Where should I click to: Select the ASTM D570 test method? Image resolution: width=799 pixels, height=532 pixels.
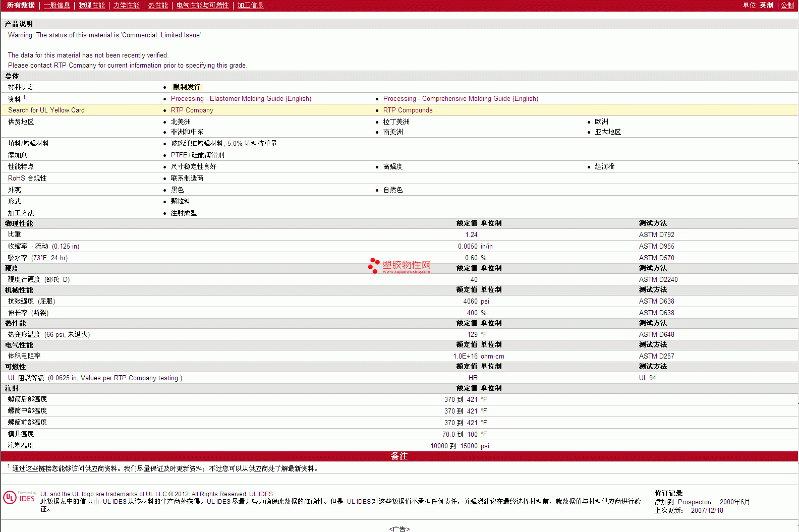pyautogui.click(x=656, y=258)
